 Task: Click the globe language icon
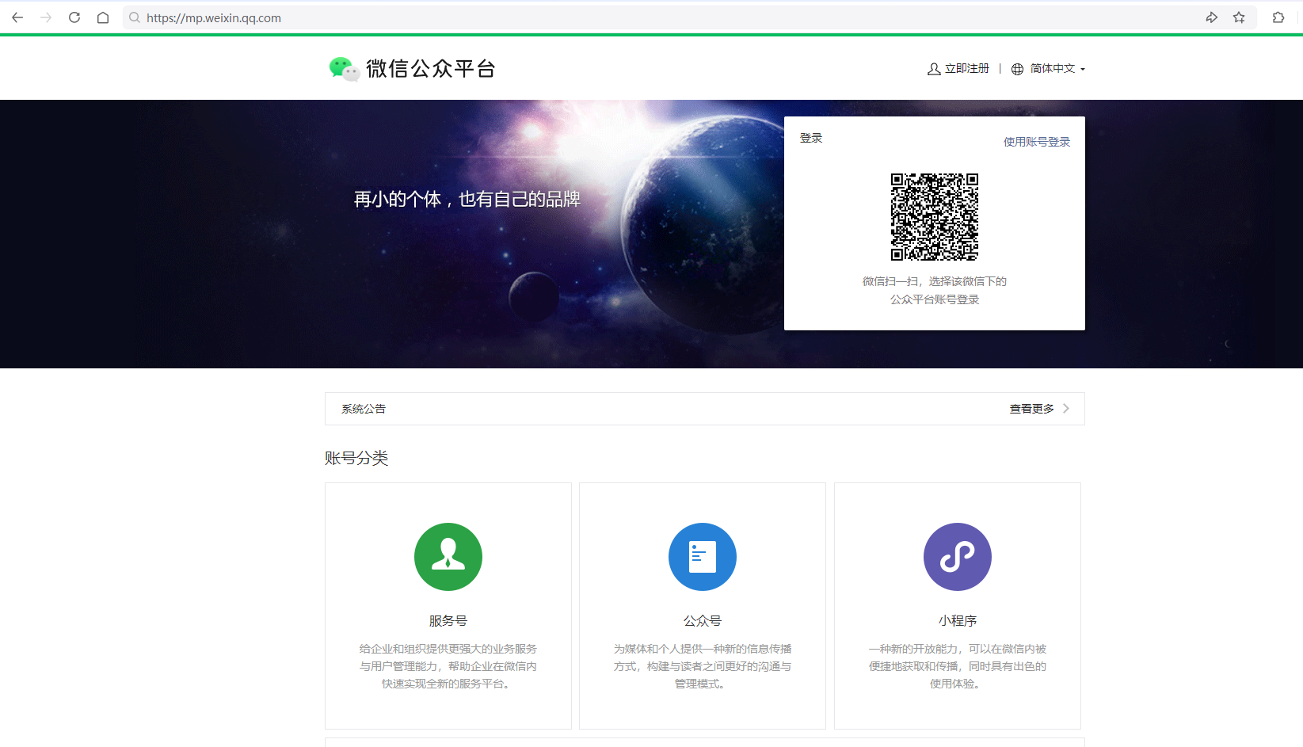click(1017, 69)
